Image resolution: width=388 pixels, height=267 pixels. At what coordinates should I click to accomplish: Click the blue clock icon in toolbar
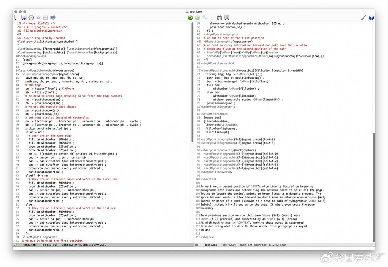[x=31, y=18]
